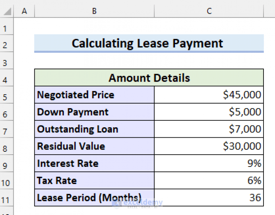The width and height of the screenshot is (275, 215).
Task: Click the $30,000 value cell
Action: tap(209, 146)
